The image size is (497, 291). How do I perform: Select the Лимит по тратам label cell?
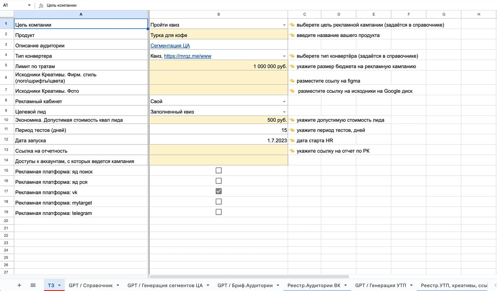click(x=81, y=65)
